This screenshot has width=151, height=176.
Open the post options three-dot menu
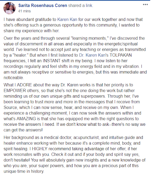click(x=145, y=4)
